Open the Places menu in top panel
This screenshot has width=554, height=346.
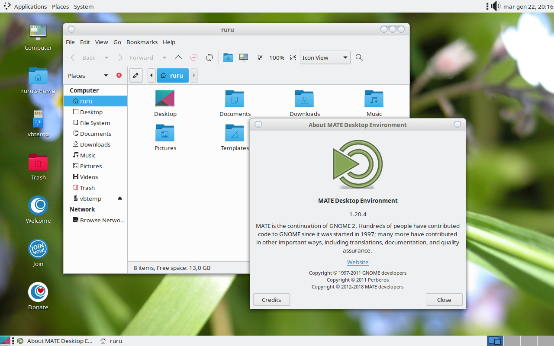61,6
